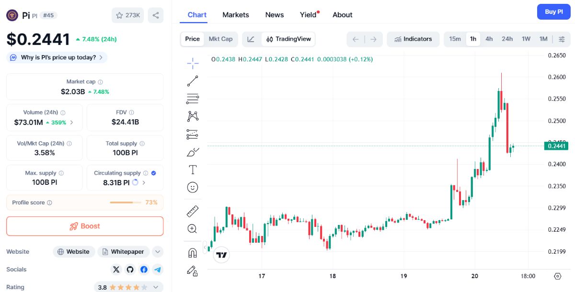Click the current price label 0.2441 on axis

click(x=556, y=146)
